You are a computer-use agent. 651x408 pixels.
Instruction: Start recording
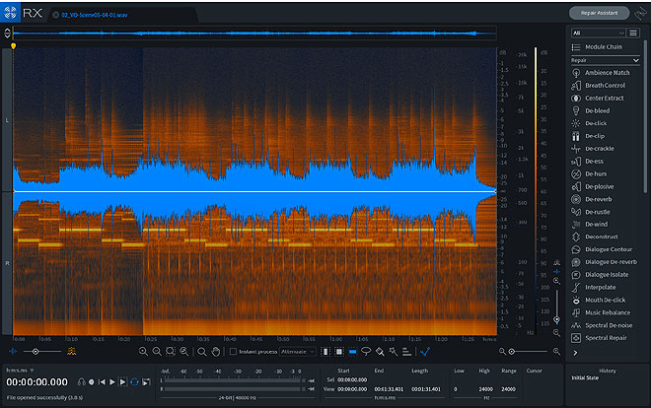92,381
